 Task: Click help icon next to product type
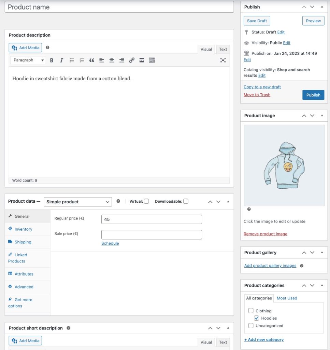coord(118,201)
